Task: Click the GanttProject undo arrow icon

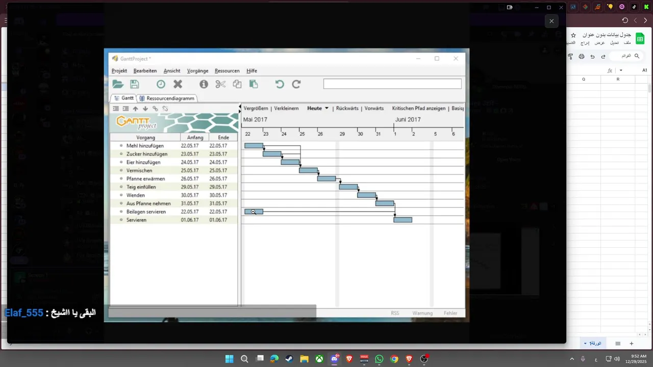Action: tap(280, 84)
